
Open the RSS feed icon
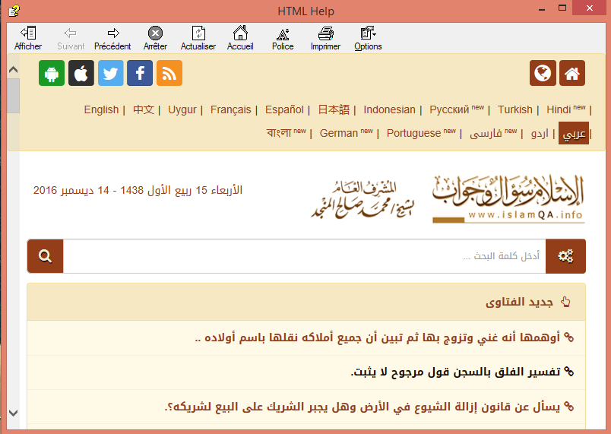click(169, 73)
